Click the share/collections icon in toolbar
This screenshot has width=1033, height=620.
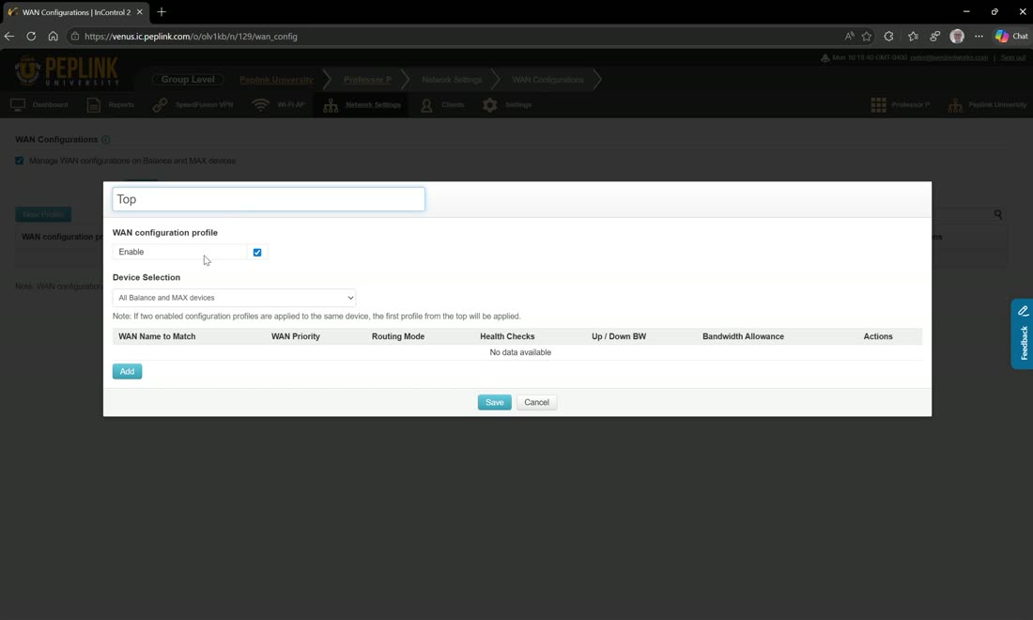pyautogui.click(x=934, y=37)
